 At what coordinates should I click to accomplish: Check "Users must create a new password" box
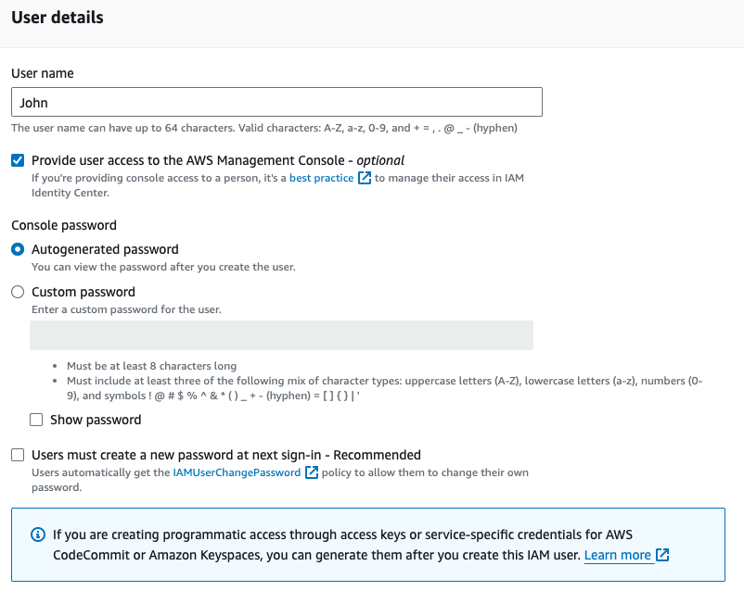pos(19,455)
